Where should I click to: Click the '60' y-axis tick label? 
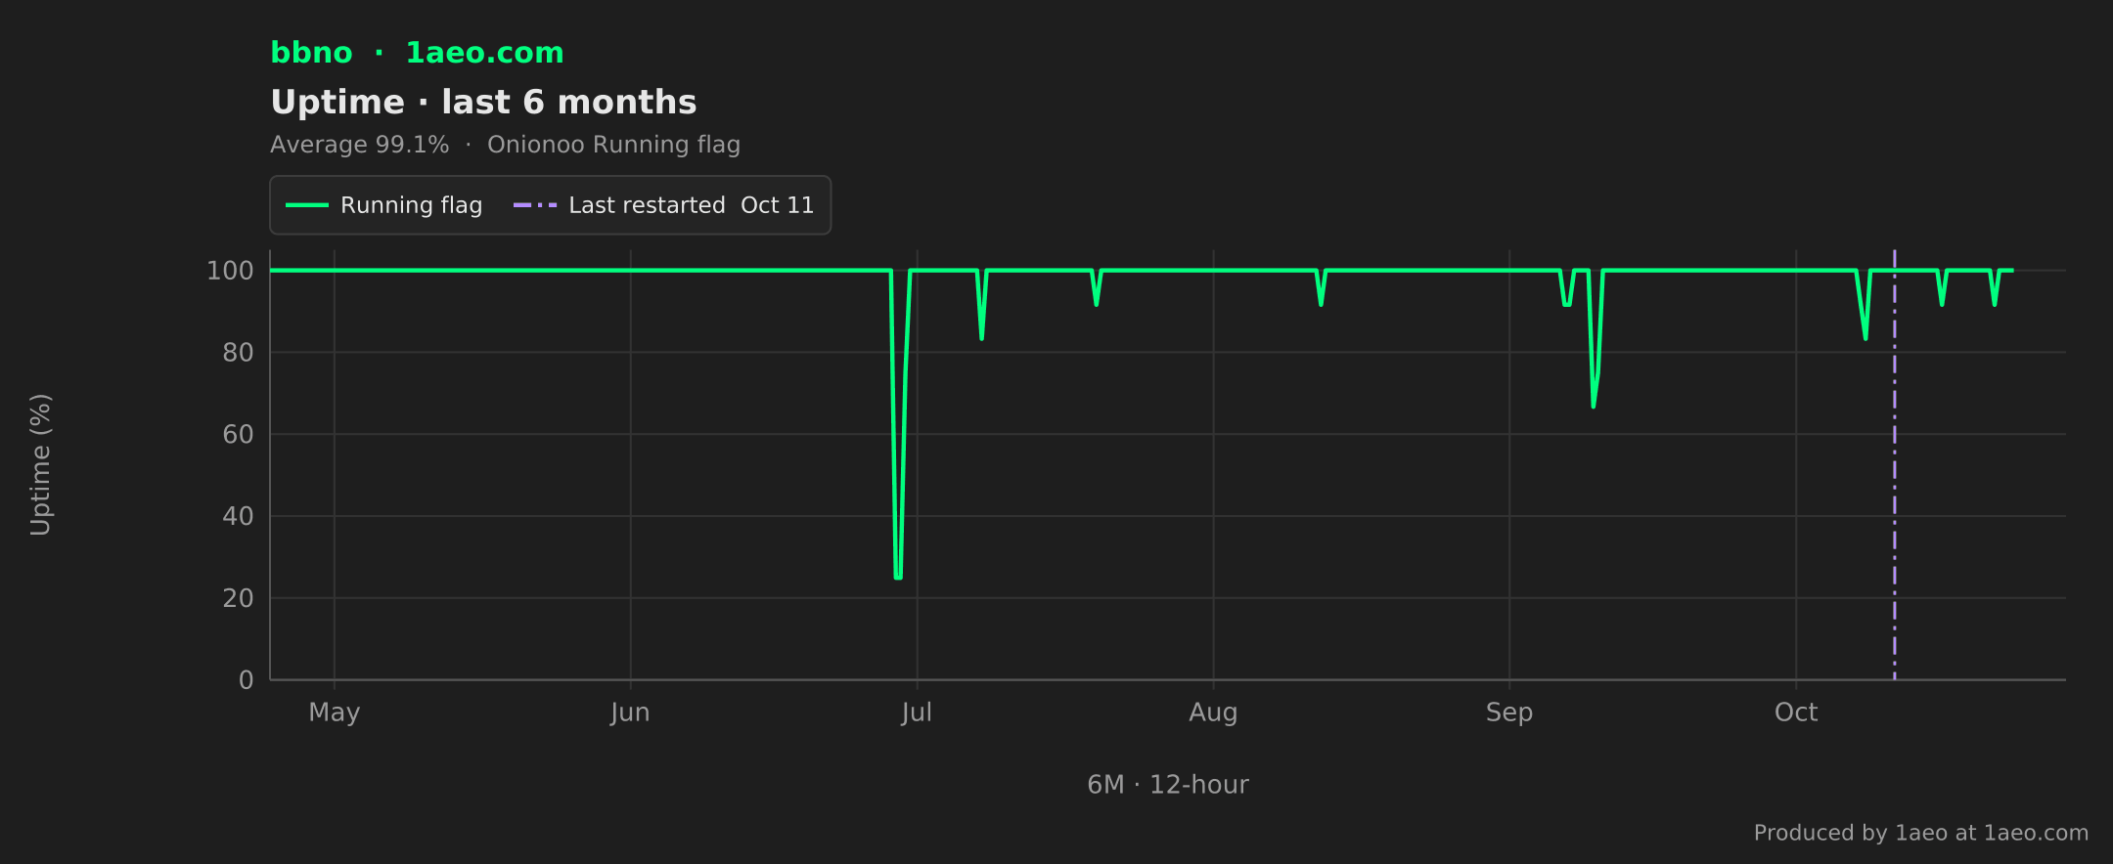coord(238,435)
